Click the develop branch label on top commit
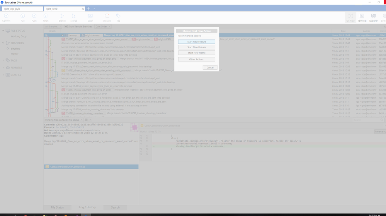 pos(72,35)
